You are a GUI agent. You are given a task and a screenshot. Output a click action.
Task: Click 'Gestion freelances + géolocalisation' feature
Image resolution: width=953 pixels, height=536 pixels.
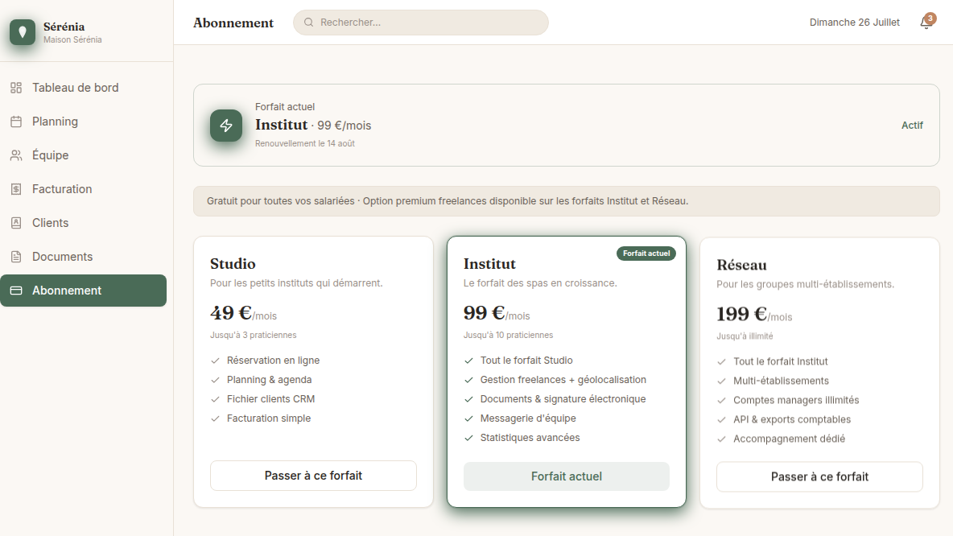click(563, 380)
